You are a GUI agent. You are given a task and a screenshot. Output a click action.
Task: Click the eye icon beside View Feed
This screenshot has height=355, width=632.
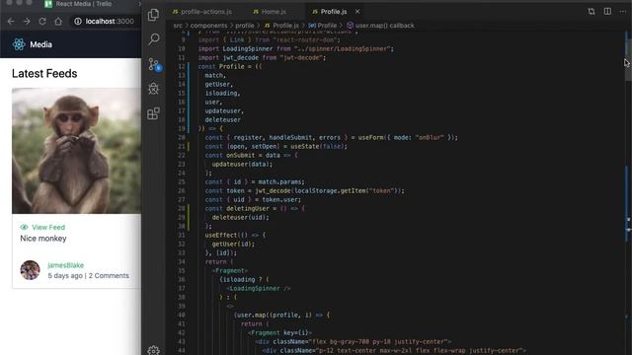(x=24, y=227)
